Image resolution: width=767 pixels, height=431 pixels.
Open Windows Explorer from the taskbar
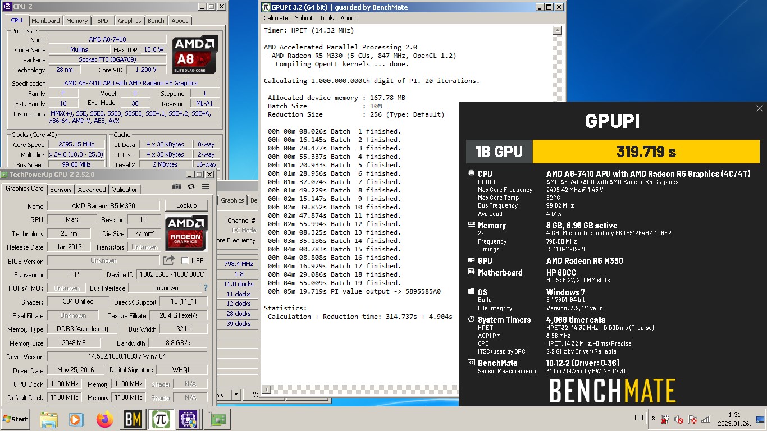coord(49,419)
